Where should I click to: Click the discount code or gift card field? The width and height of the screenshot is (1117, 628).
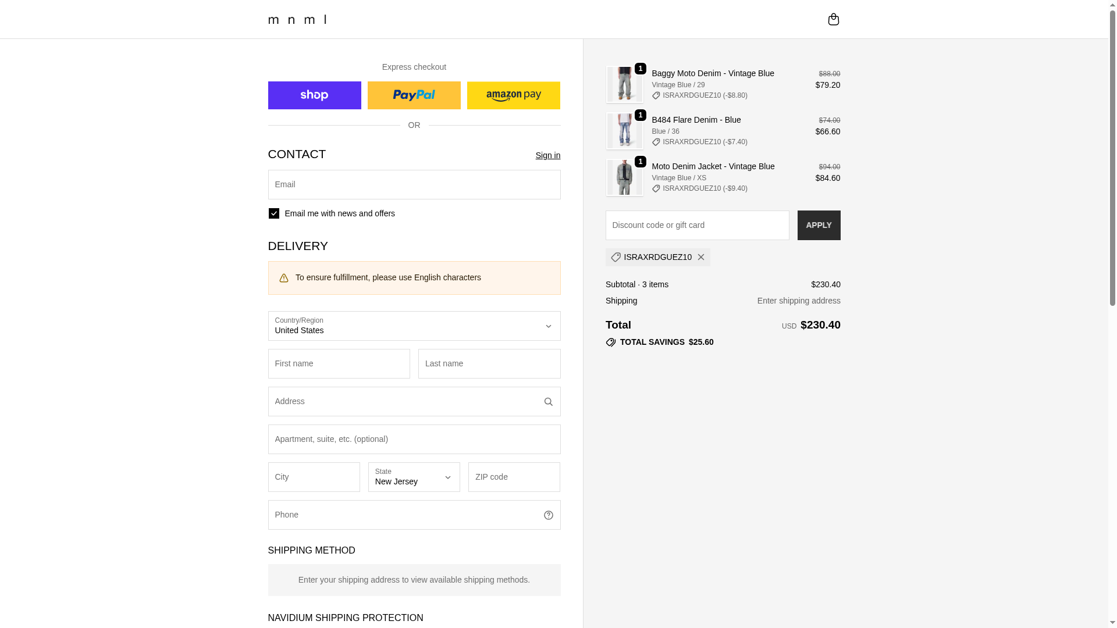coord(697,225)
